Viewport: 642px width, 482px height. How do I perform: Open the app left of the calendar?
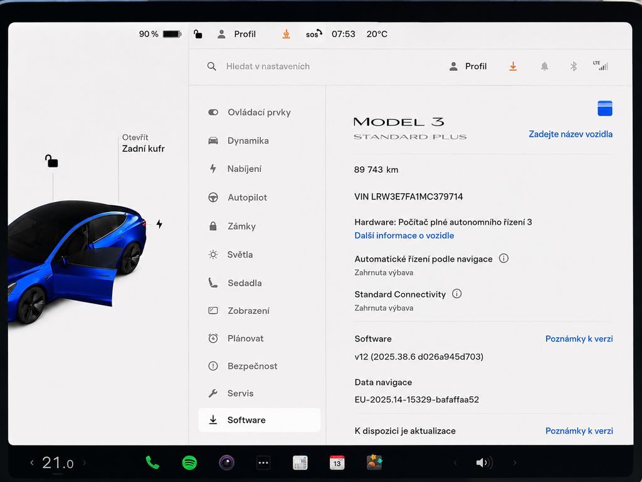tap(300, 463)
